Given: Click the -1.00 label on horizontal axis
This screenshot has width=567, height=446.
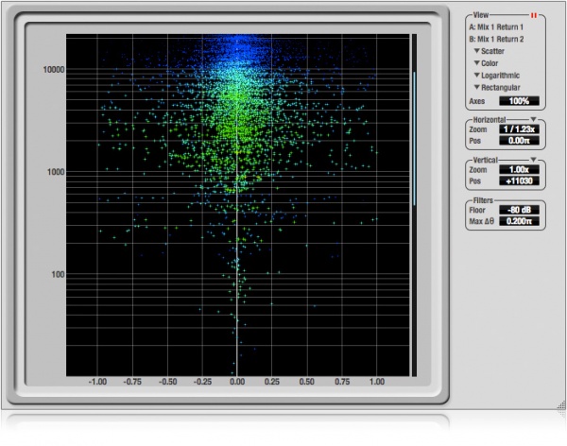Looking at the screenshot, I should pyautogui.click(x=96, y=384).
